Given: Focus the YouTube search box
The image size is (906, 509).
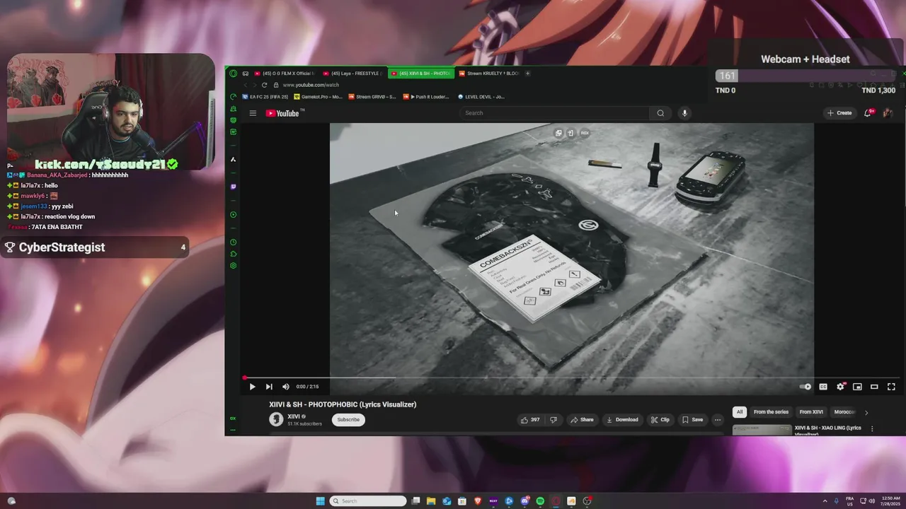Looking at the screenshot, I should pos(554,113).
